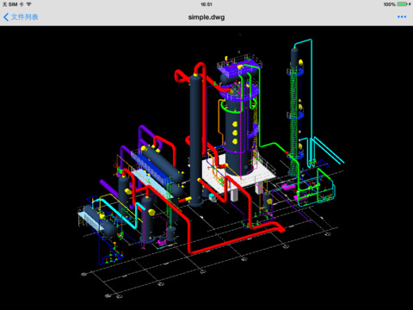Tap the battery indicator icon

[x=403, y=4]
